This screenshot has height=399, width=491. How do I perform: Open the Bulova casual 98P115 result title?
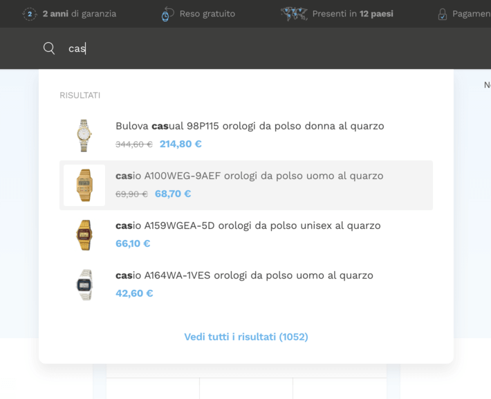[x=250, y=126]
